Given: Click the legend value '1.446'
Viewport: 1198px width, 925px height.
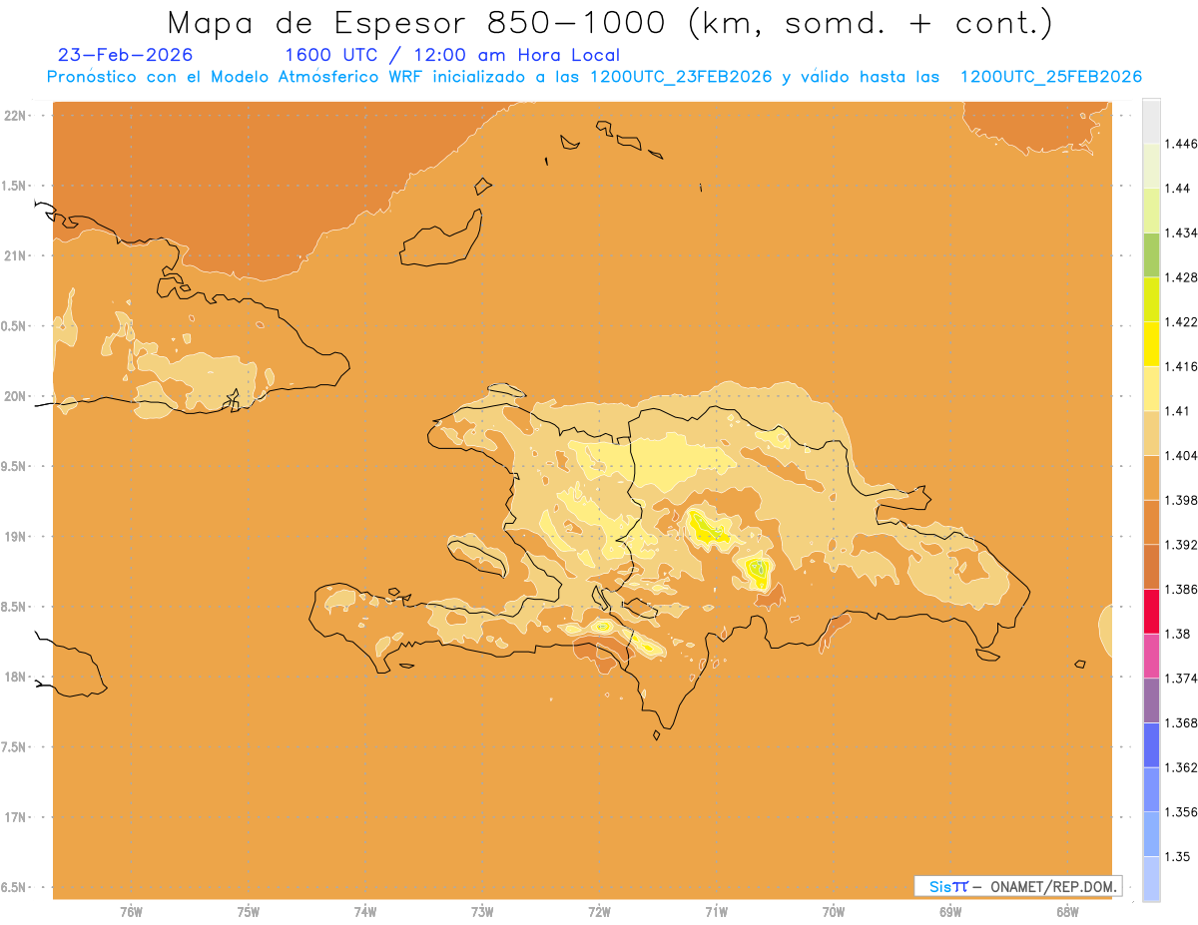Looking at the screenshot, I should (1183, 144).
